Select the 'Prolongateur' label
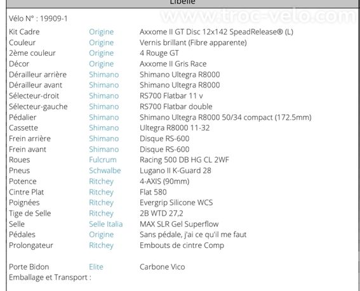The image size is (360, 291). [x=30, y=245]
